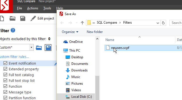Refresh the Filters folder location
The height and width of the screenshot is (100, 182).
coord(163,23)
